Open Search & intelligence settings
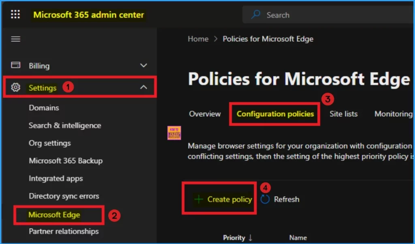The image size is (415, 244). (65, 125)
